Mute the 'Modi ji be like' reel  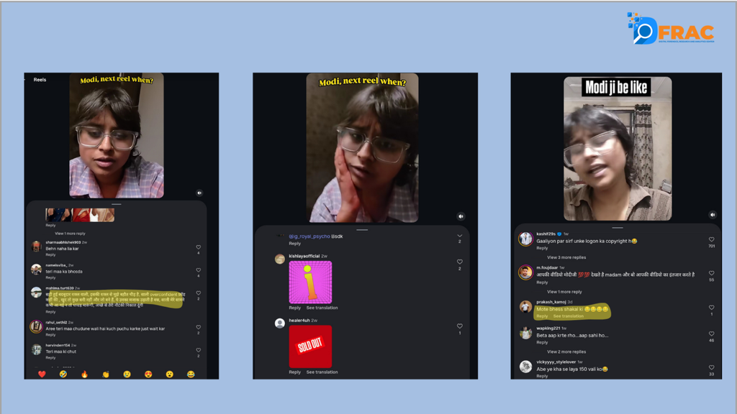click(x=713, y=214)
